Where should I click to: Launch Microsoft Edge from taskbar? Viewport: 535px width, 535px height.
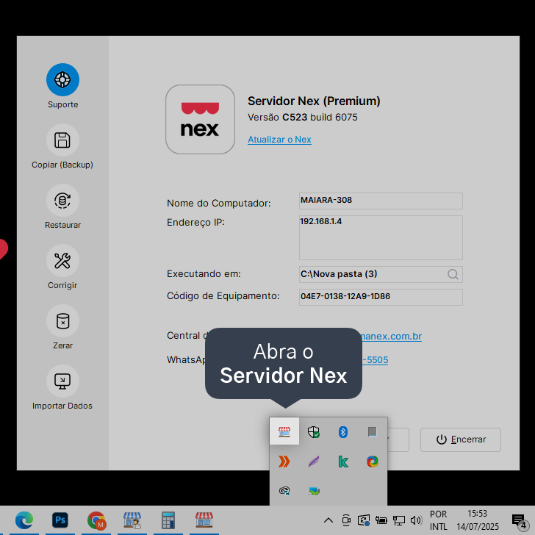[x=24, y=520]
